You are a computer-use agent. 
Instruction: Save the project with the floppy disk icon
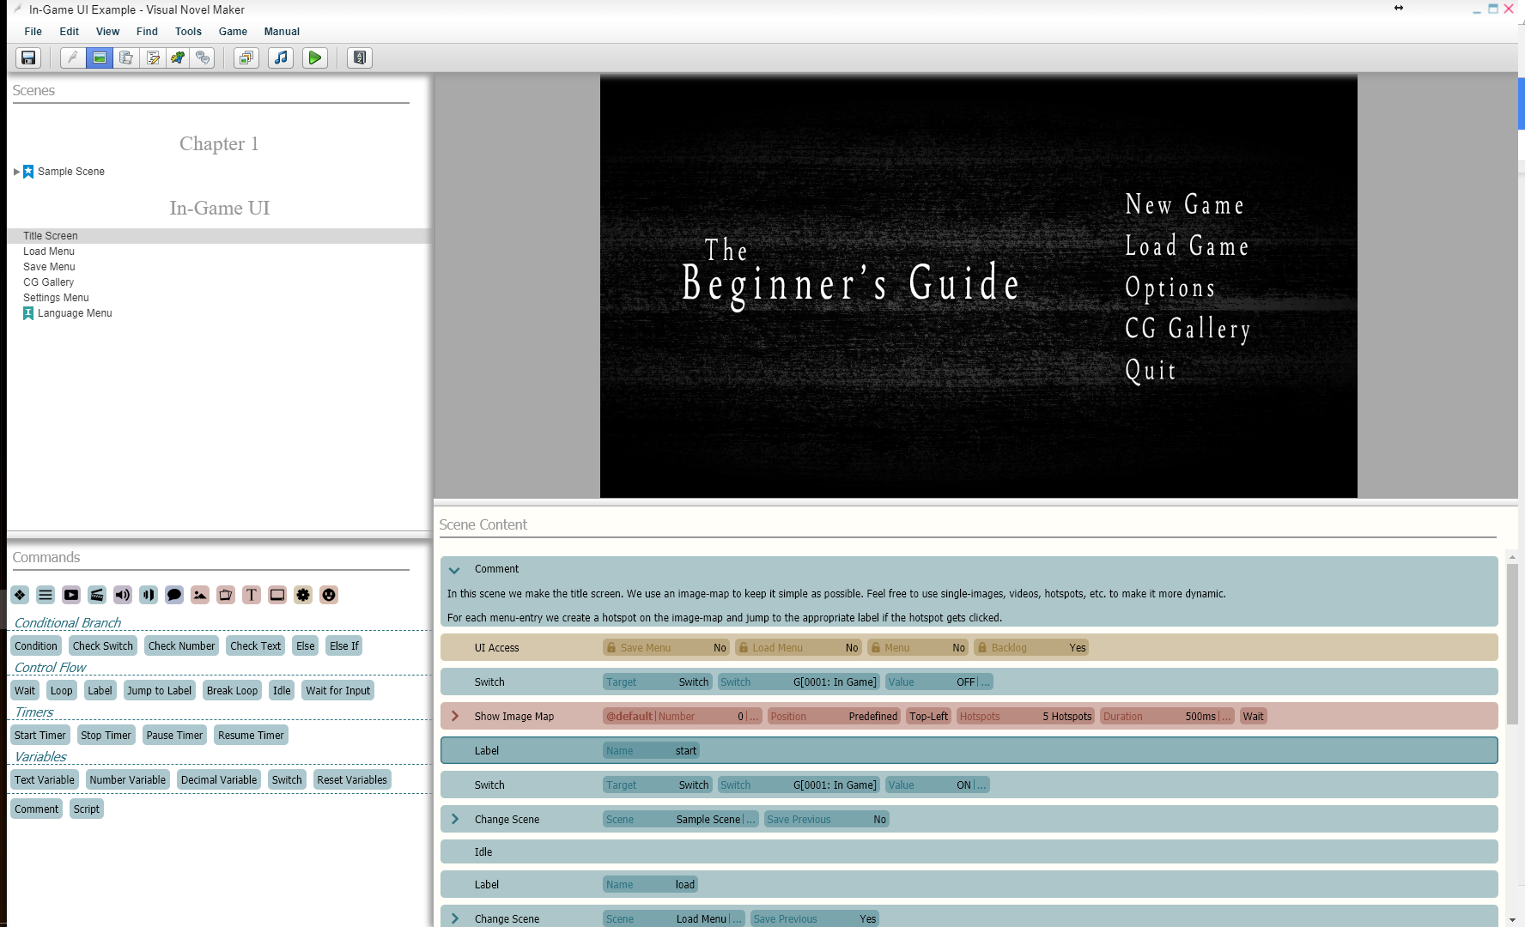tap(28, 58)
